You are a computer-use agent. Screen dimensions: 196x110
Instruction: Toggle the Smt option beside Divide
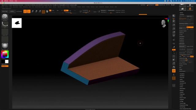(x=190, y=27)
